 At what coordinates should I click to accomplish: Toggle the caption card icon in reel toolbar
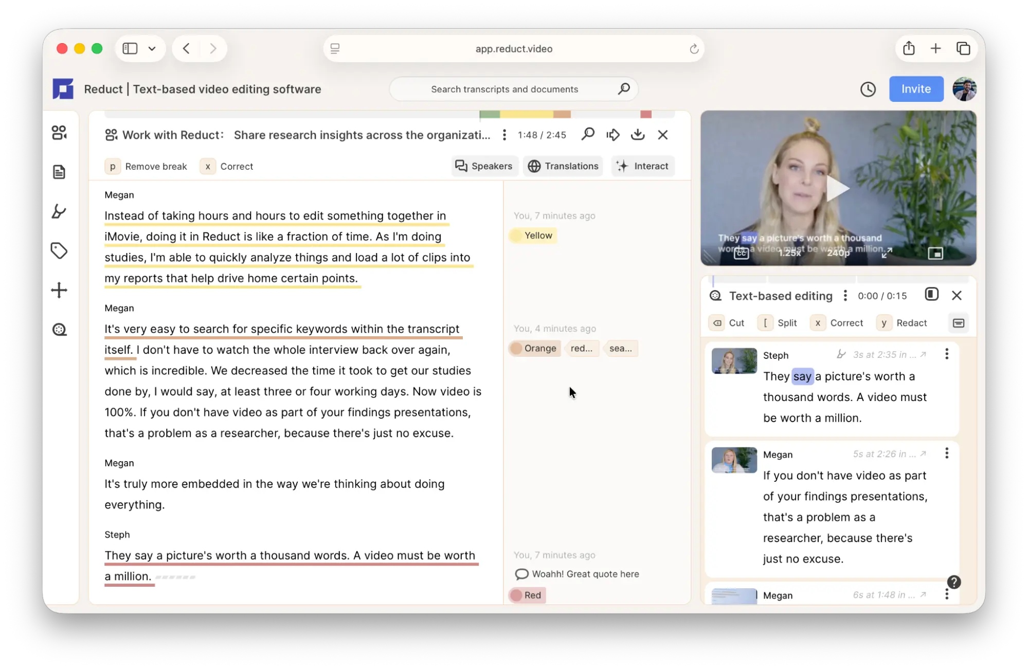[x=958, y=323]
